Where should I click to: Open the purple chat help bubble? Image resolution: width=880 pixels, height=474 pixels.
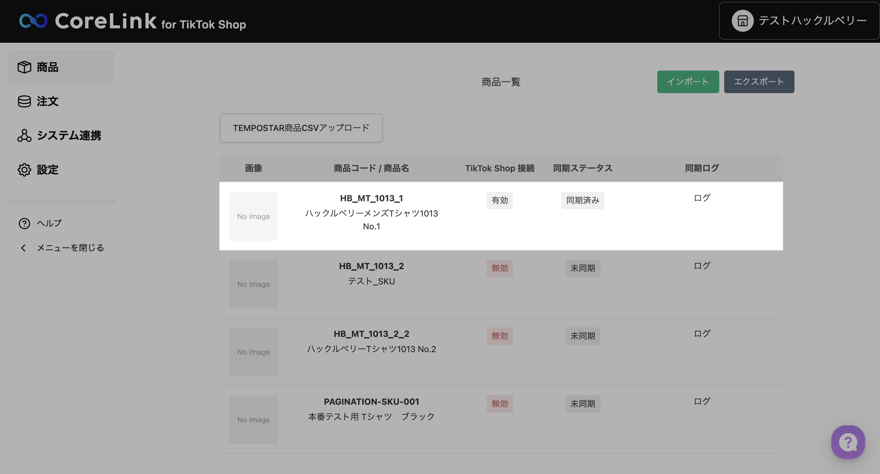[x=848, y=442]
